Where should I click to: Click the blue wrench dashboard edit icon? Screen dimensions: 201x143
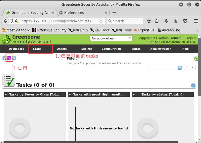tap(193, 85)
